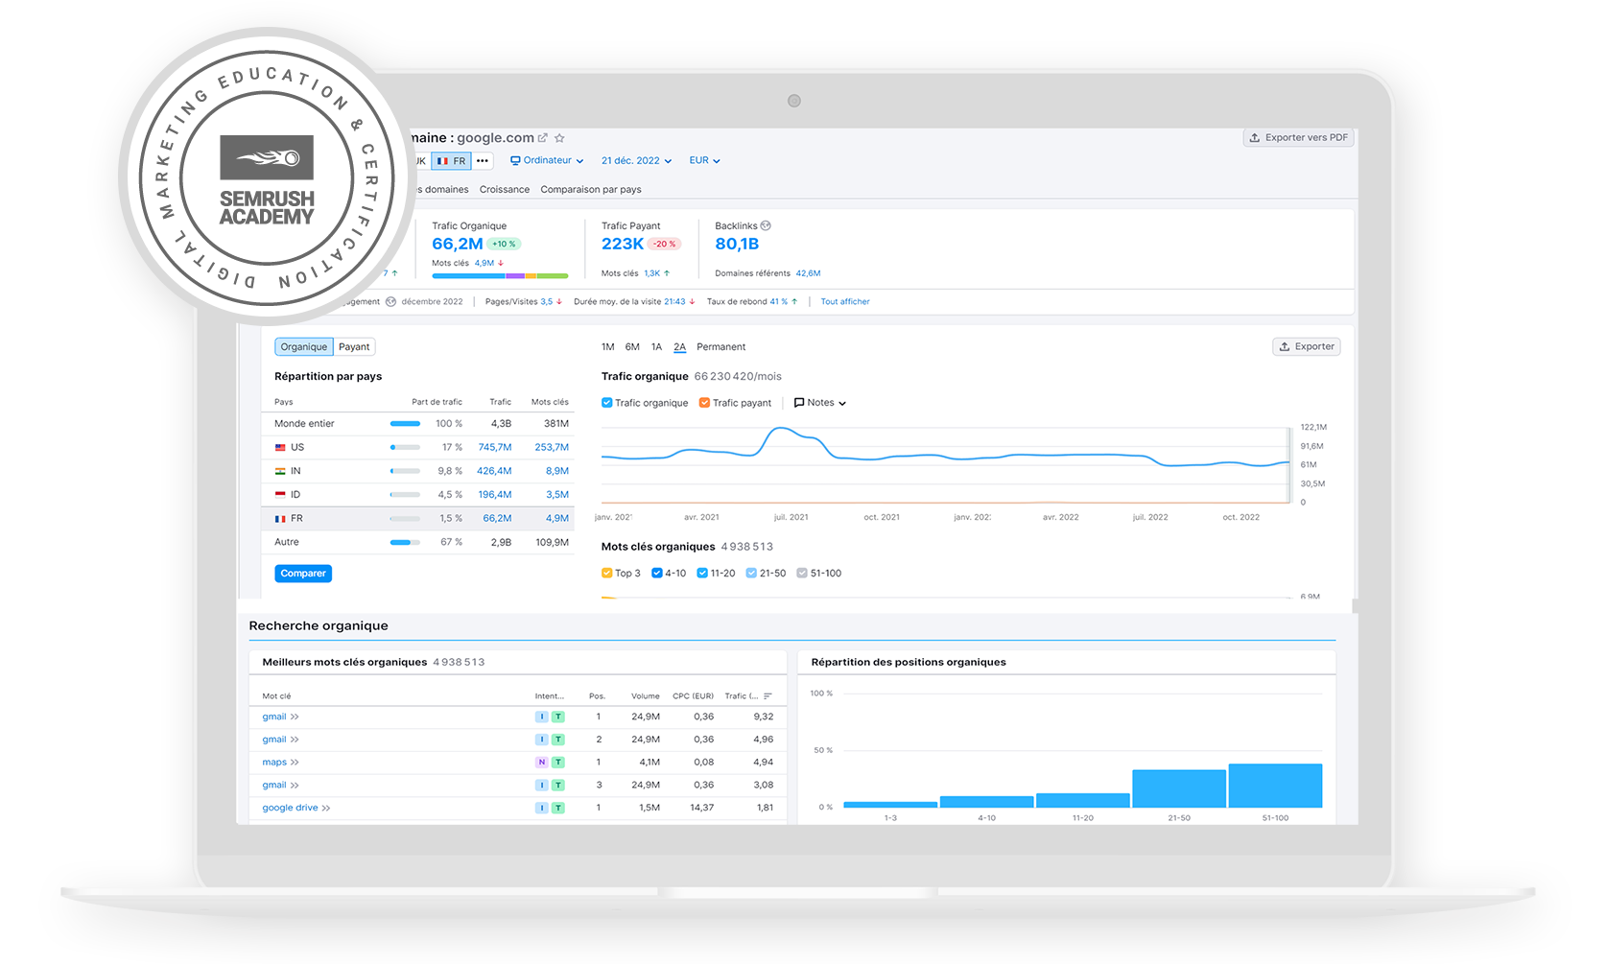Click the Volume column header
1606x964 pixels.
(646, 696)
